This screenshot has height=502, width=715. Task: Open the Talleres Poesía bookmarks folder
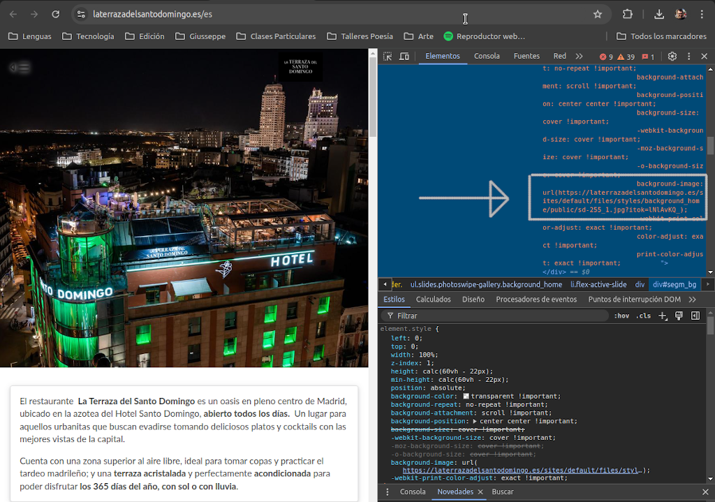pyautogui.click(x=360, y=36)
